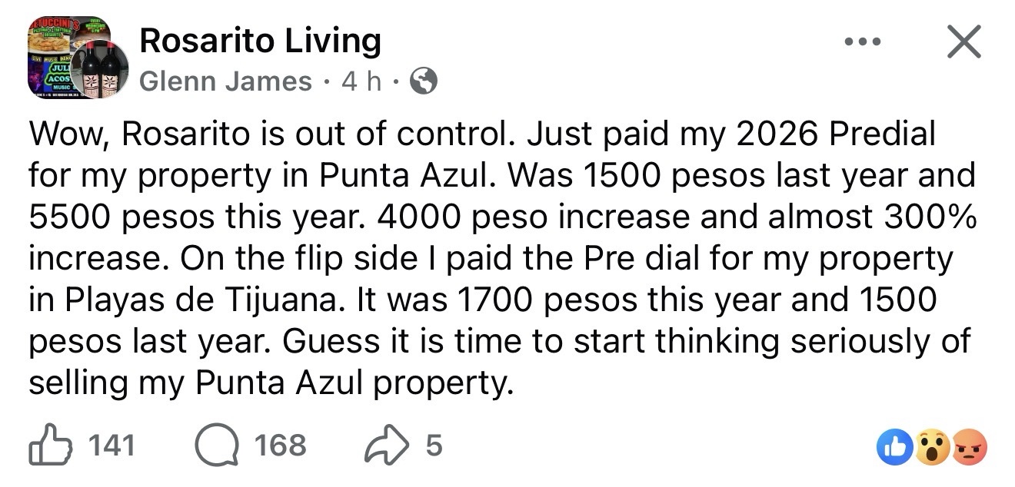Viewport: 1015px width, 487px height.
Task: Click the "4 h" post timestamp
Action: point(361,81)
